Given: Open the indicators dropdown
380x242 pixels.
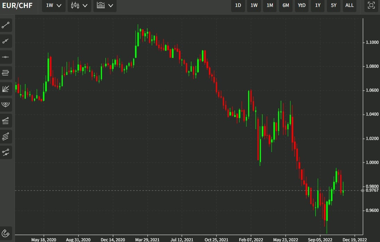Looking at the screenshot, I should coord(105,5).
